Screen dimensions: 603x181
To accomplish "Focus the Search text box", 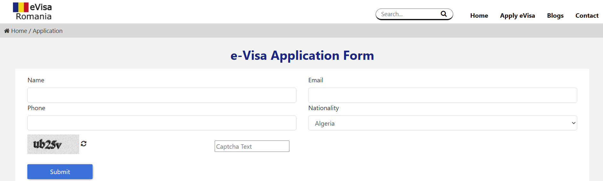I will tap(409, 14).
